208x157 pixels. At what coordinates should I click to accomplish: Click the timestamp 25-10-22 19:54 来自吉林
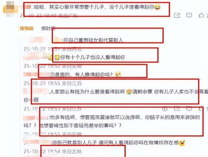[53, 151]
